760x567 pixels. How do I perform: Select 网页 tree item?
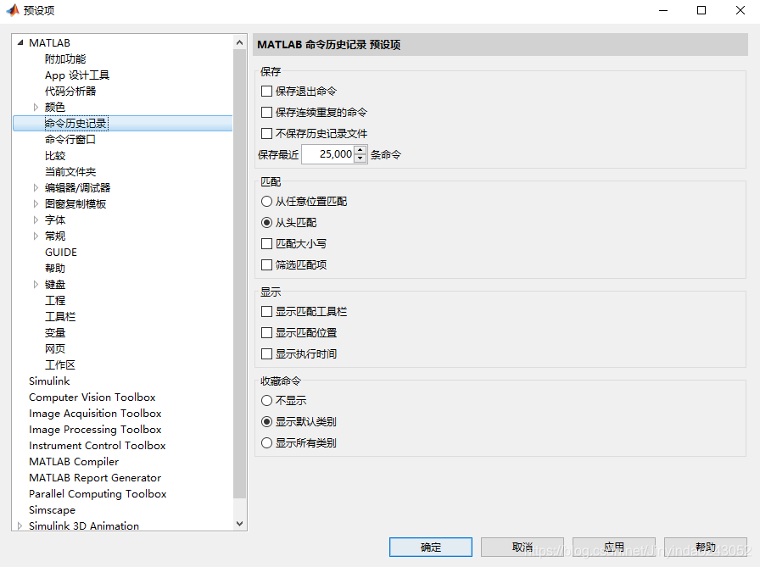tap(55, 348)
